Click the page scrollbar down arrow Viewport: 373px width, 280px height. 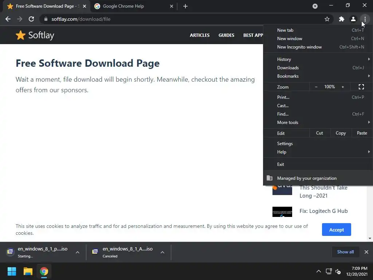(370, 238)
